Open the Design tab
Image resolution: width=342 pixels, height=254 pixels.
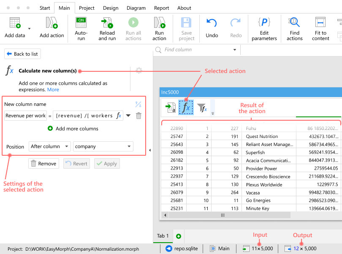111,8
